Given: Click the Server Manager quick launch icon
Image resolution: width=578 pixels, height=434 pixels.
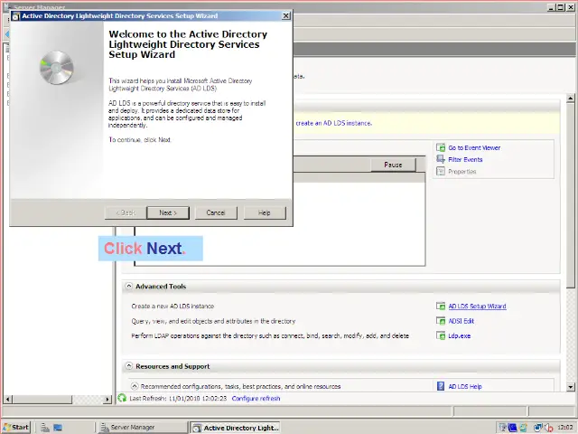Looking at the screenshot, I should pos(45,428).
